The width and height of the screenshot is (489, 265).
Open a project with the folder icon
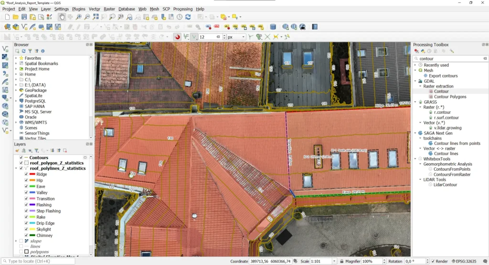[x=16, y=17]
